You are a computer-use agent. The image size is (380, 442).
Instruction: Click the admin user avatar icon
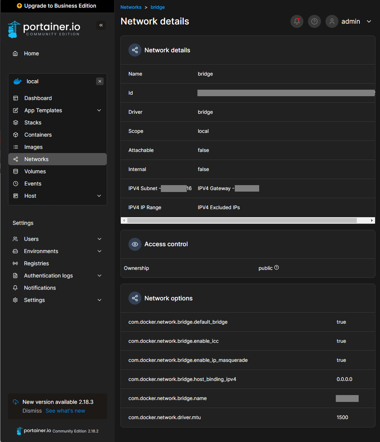(x=332, y=21)
